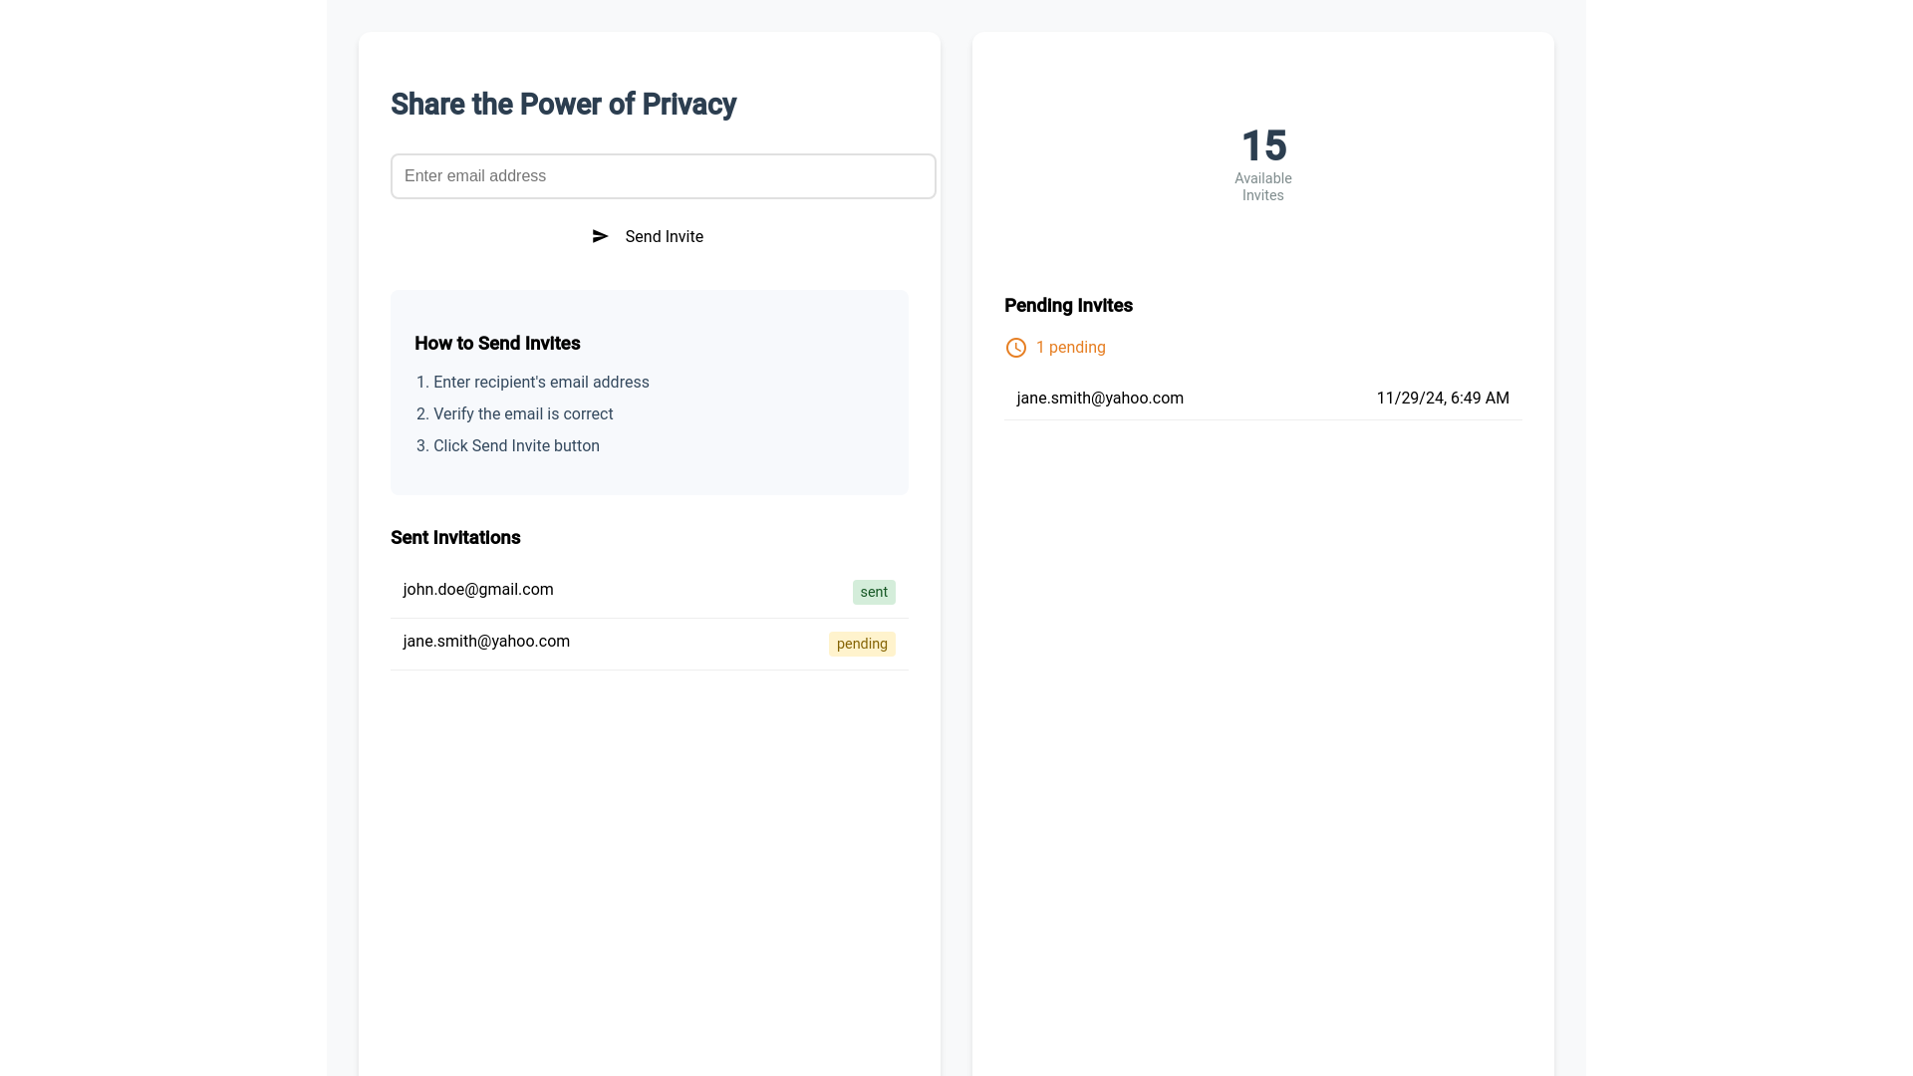
Task: Click the 11/29/24, 6:49 AM timestamp
Action: pyautogui.click(x=1442, y=399)
